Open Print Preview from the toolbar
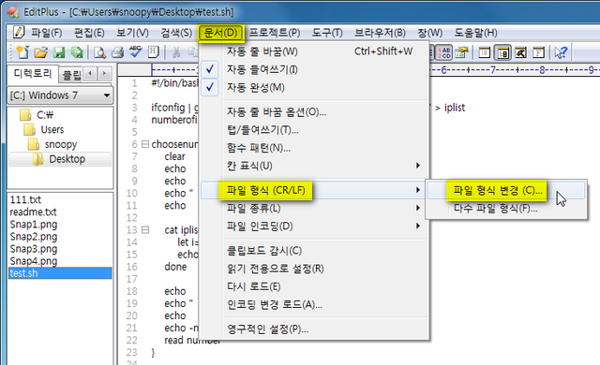Image resolution: width=600 pixels, height=365 pixels. (100, 52)
